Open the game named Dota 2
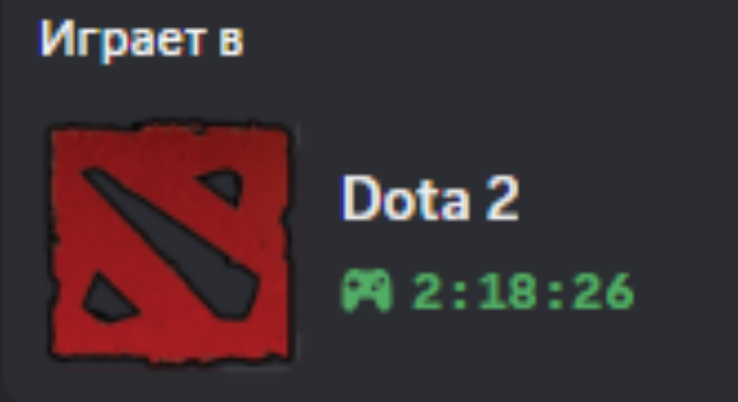Viewport: 738px width, 402px height. click(430, 197)
